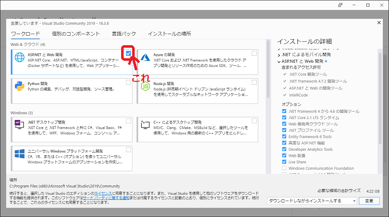Check the Azure の開発 workload checkbox
389x217 pixels.
coord(254,53)
